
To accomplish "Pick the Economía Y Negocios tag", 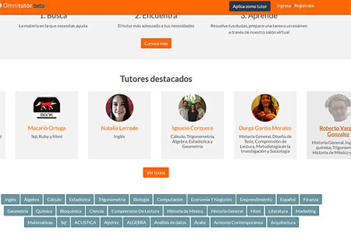I will point(212,200).
